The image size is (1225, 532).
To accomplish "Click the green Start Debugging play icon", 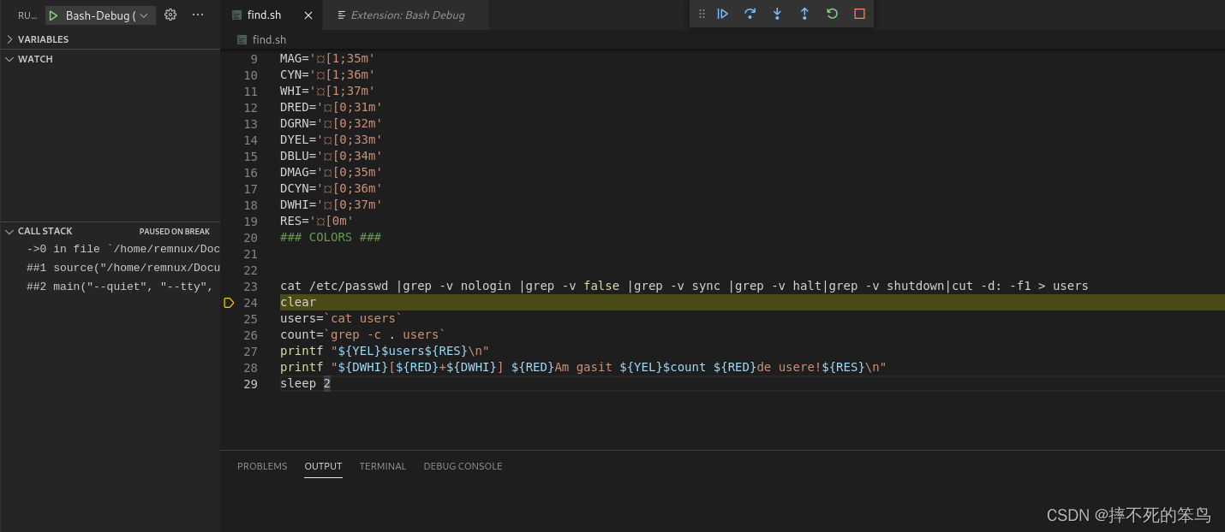I will (x=53, y=15).
